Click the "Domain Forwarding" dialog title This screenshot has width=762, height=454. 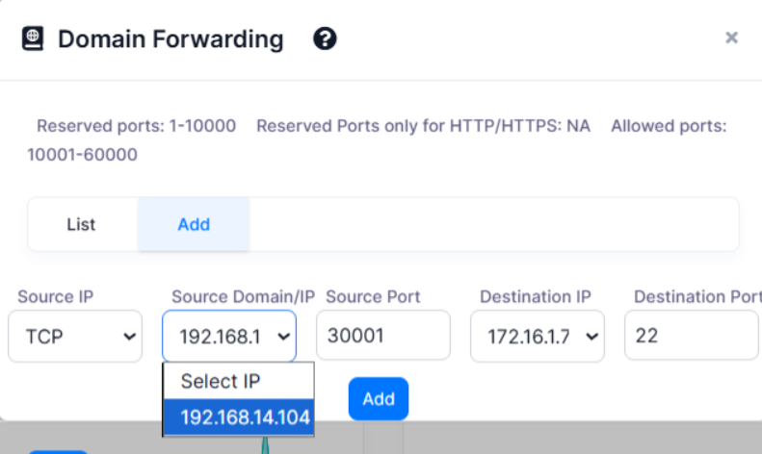click(171, 39)
